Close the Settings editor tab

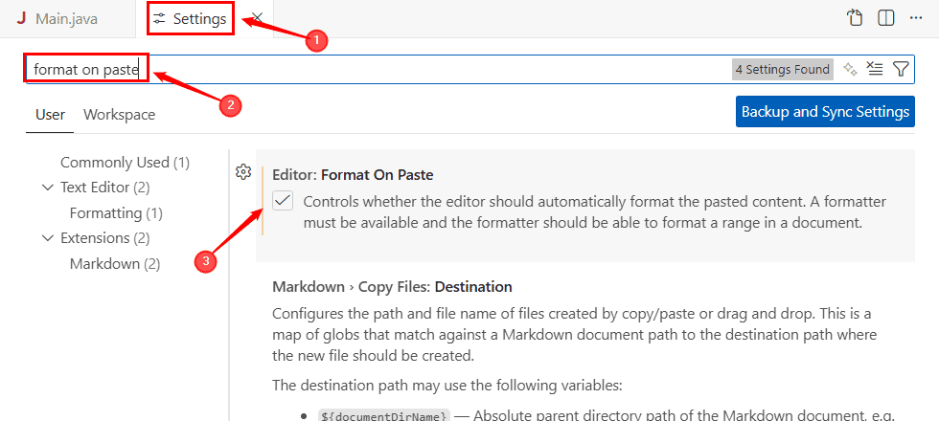(256, 19)
